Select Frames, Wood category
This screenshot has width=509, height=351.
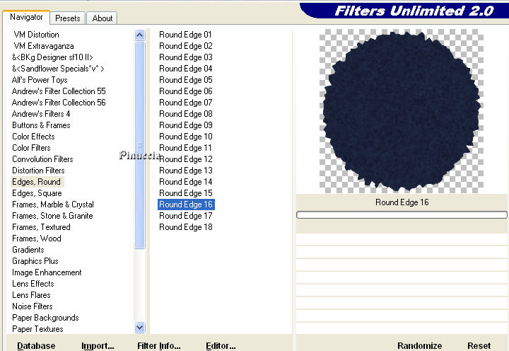point(37,238)
